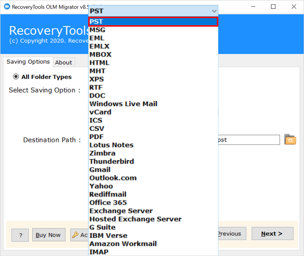Click the Activate button
This screenshot has height=256, width=304.
pos(79,235)
